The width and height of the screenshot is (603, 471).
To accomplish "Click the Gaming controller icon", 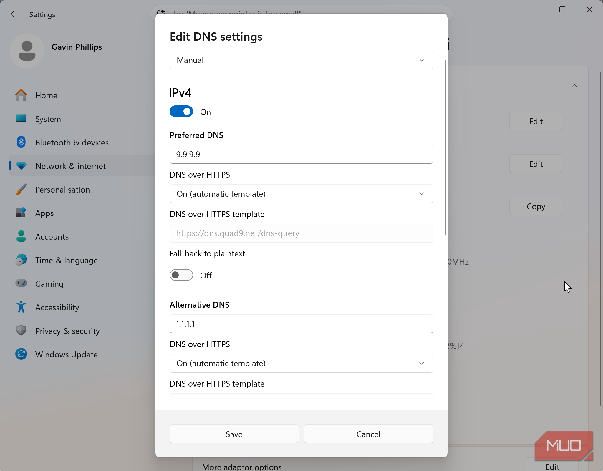I will pyautogui.click(x=21, y=283).
